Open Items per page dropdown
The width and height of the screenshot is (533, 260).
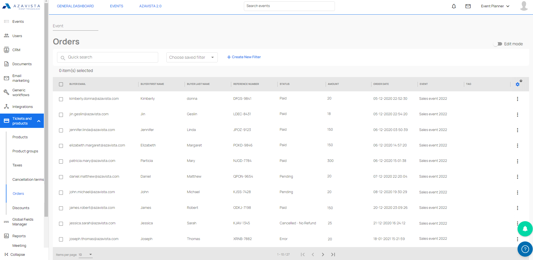click(x=85, y=255)
